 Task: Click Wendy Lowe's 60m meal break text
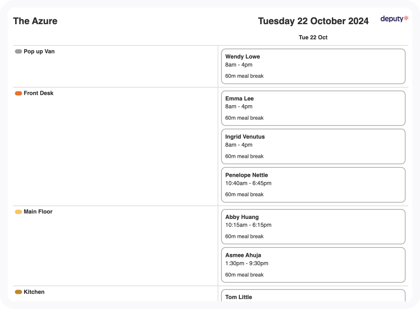244,76
